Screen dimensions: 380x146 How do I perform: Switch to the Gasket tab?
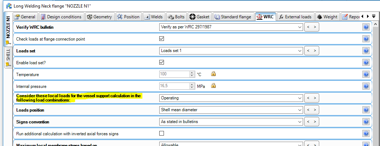click(201, 17)
